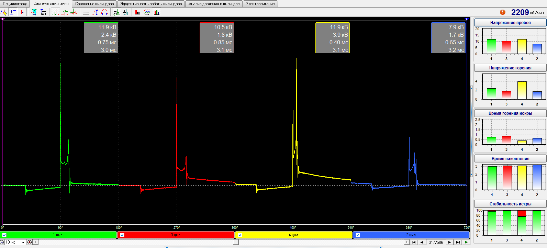Click the scrollbar right arrow
This screenshot has height=248, width=547.
point(407,242)
